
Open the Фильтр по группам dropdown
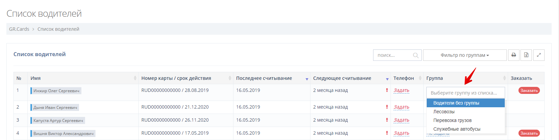coord(465,55)
